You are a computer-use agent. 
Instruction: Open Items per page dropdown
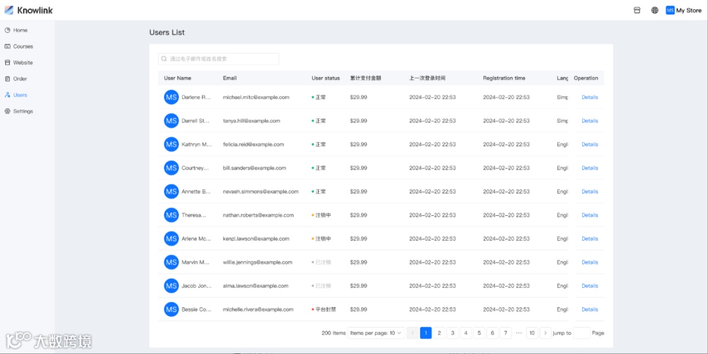click(x=376, y=333)
